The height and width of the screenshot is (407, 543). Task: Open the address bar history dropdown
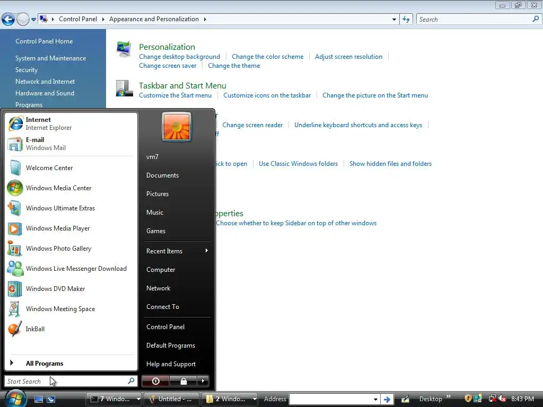coord(394,20)
